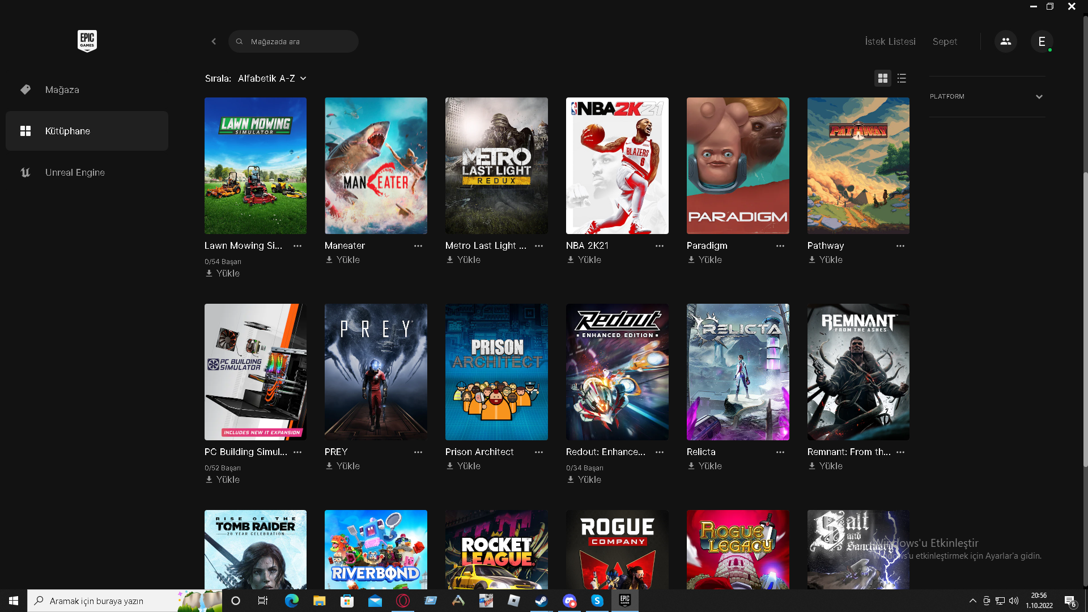The image size is (1088, 612).
Task: Open three-dot menu for Maneater
Action: [418, 246]
